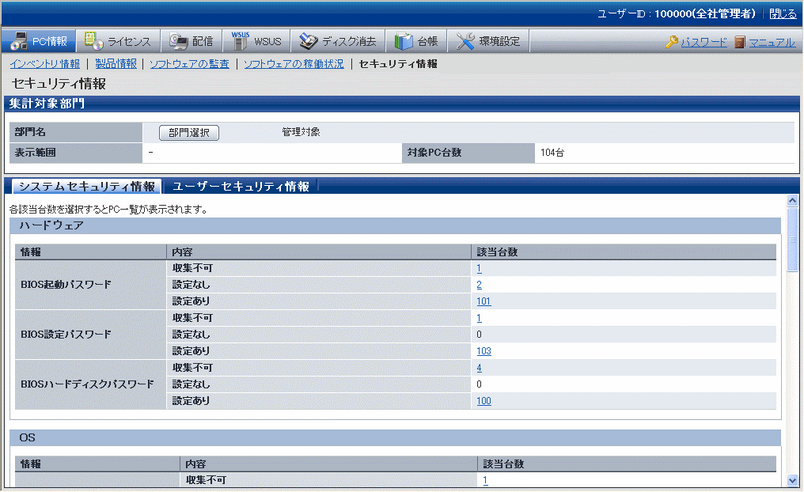Click the 配信 distribution icon
Image resolution: width=804 pixels, height=492 pixels.
tap(178, 41)
